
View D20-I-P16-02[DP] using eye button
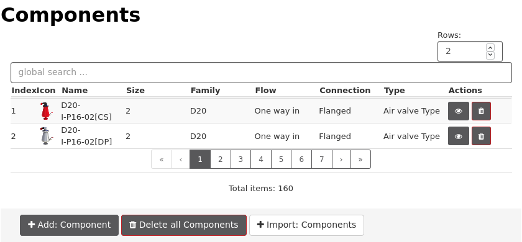[459, 136]
